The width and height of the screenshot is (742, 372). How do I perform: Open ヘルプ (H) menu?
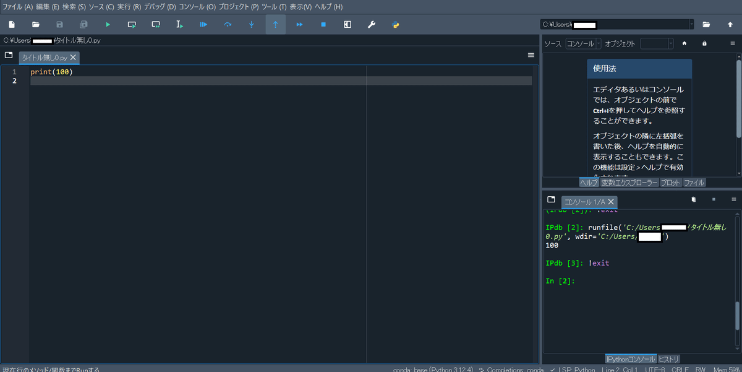(x=329, y=6)
